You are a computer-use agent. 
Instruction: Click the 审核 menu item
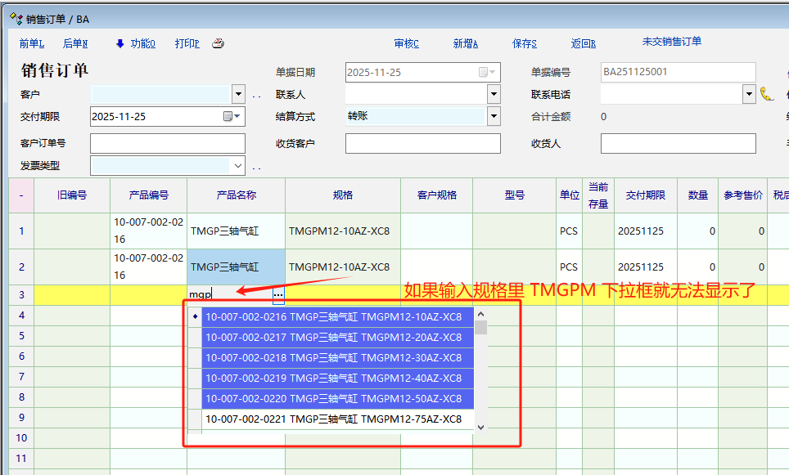(x=406, y=44)
